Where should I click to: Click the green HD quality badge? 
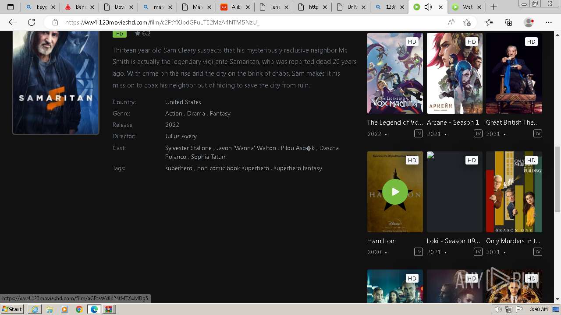pos(119,34)
